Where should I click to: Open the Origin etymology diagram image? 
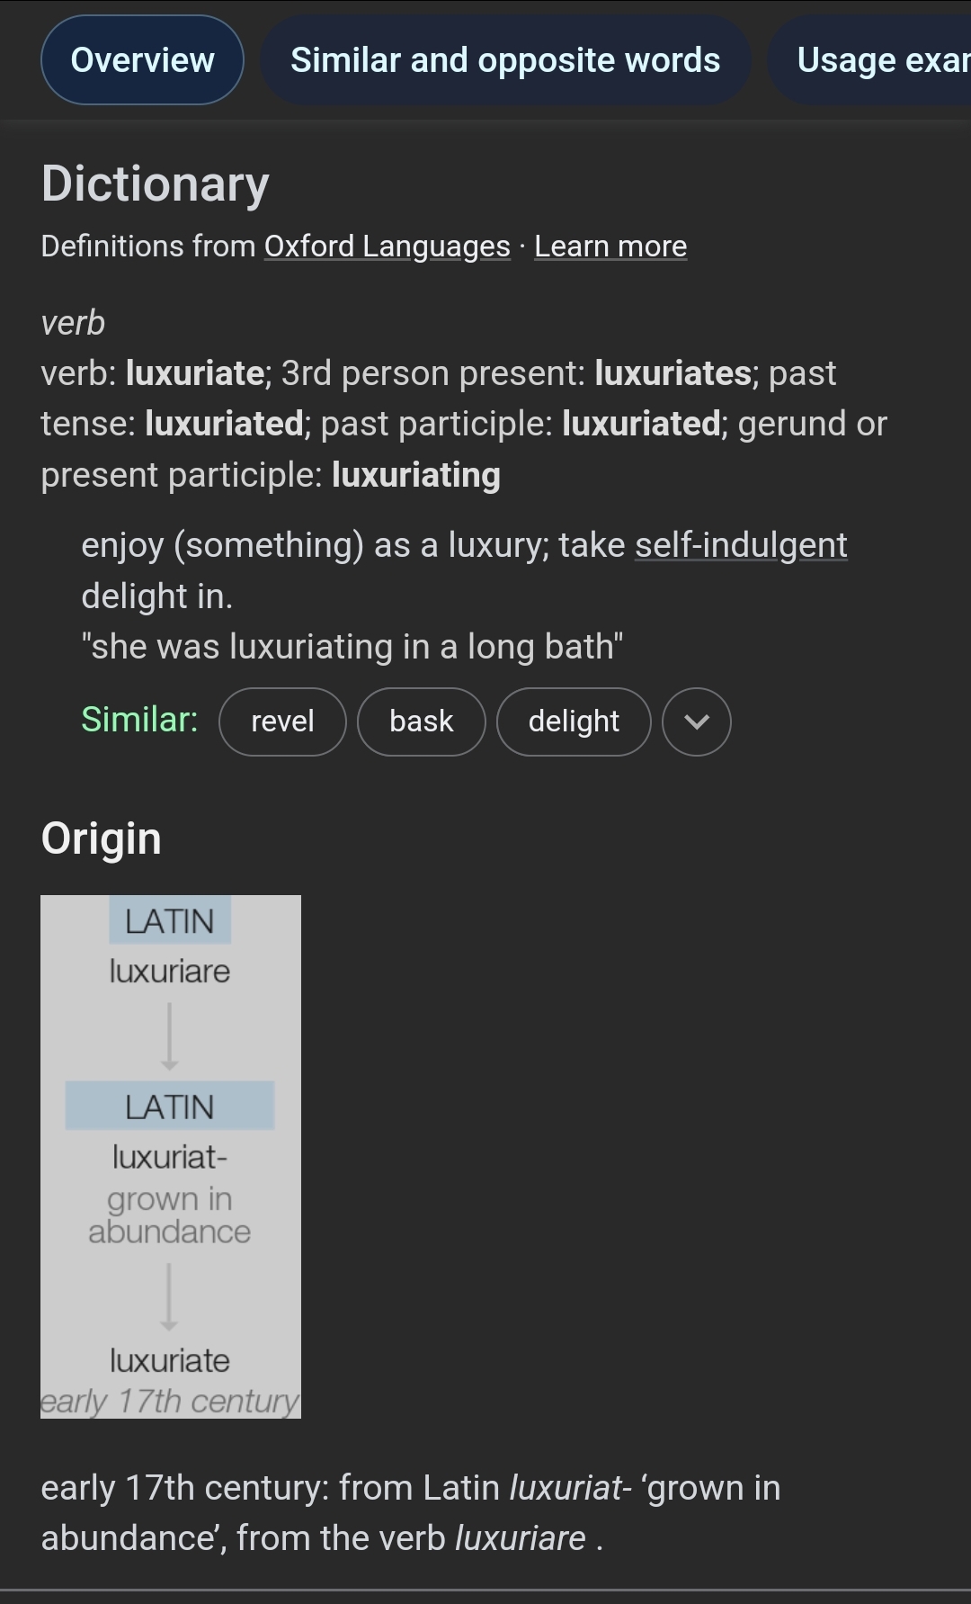click(171, 1156)
